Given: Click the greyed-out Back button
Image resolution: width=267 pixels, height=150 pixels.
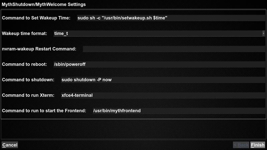Looking at the screenshot, I should [x=241, y=145].
